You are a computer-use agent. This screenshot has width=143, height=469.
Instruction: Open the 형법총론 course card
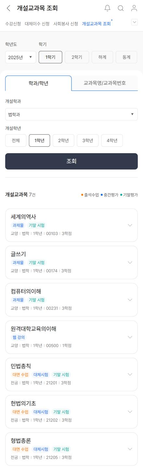click(71, 449)
